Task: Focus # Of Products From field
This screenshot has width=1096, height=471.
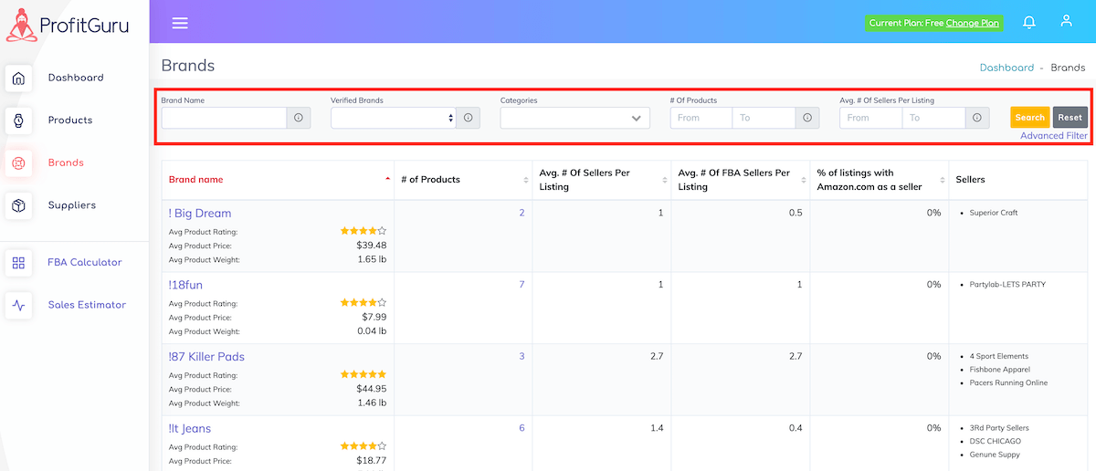Action: tap(701, 118)
